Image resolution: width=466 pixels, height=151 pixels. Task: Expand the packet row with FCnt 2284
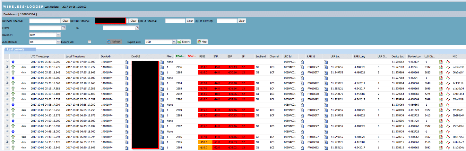click(x=7, y=147)
